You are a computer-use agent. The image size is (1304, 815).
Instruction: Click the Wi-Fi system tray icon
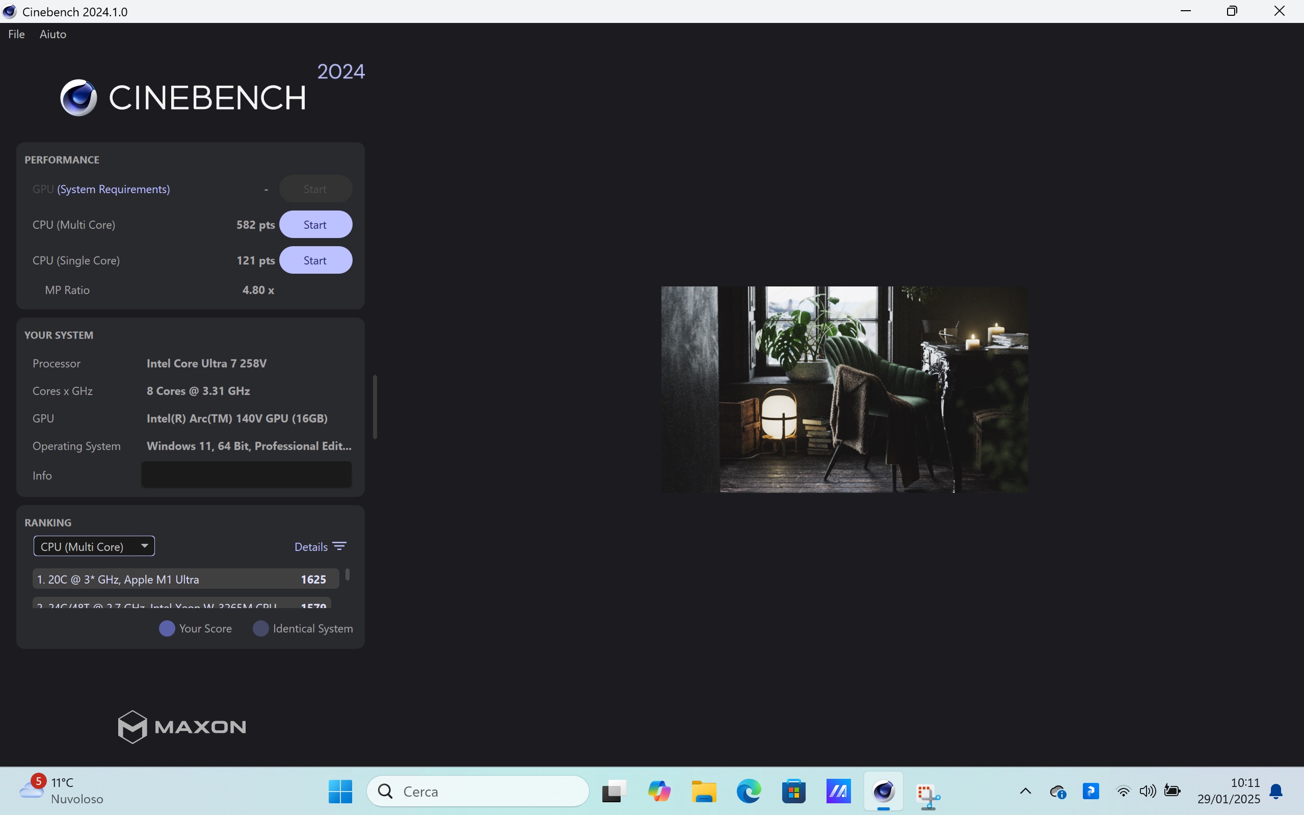(x=1124, y=791)
